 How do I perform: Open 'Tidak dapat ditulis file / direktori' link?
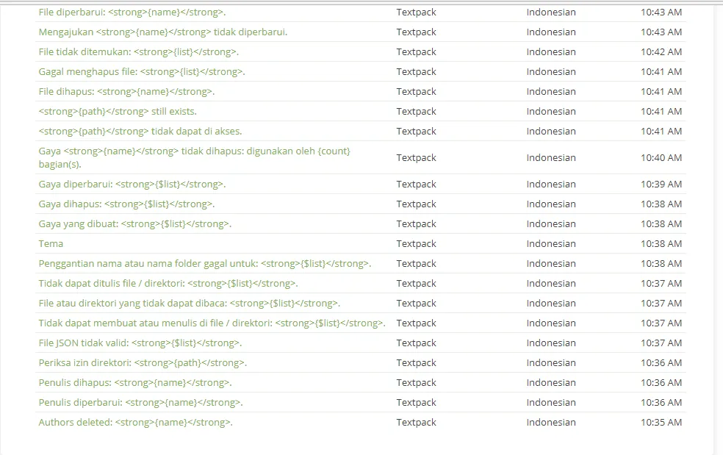click(168, 284)
